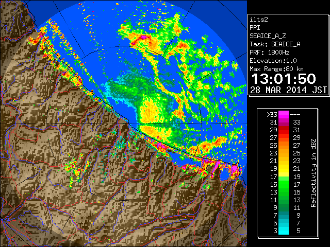Click the '28 MAR 2014 JST' date
Screen dimensions: 330x247
[x=288, y=90]
